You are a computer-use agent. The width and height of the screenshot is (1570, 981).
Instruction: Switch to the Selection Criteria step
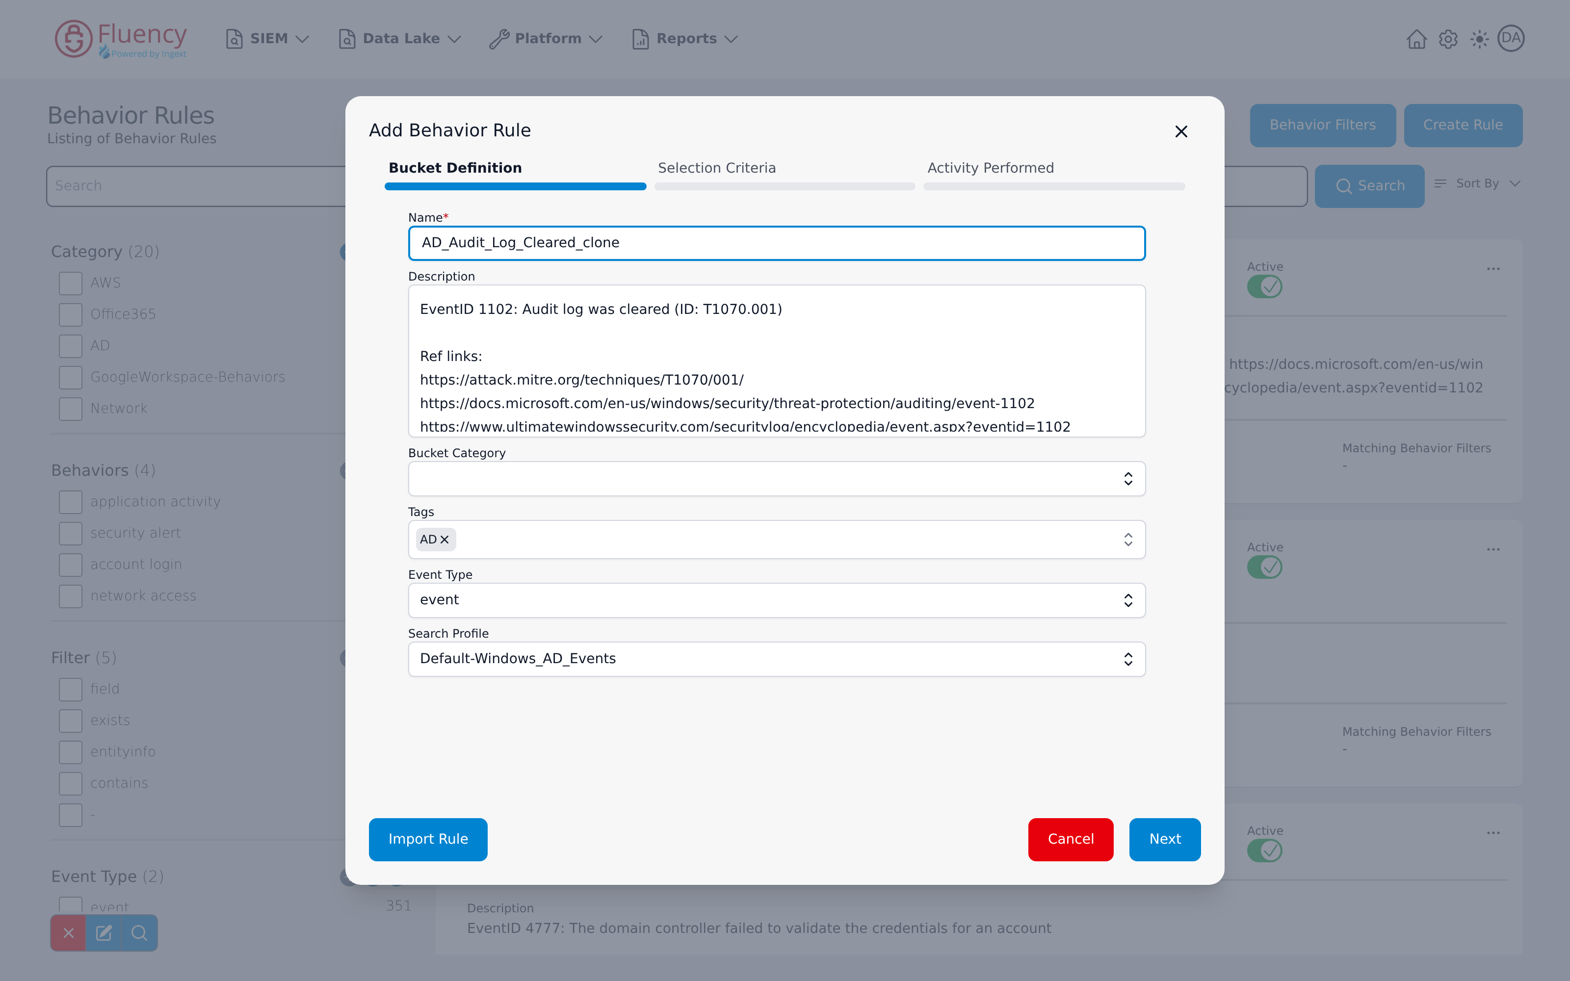[717, 168]
